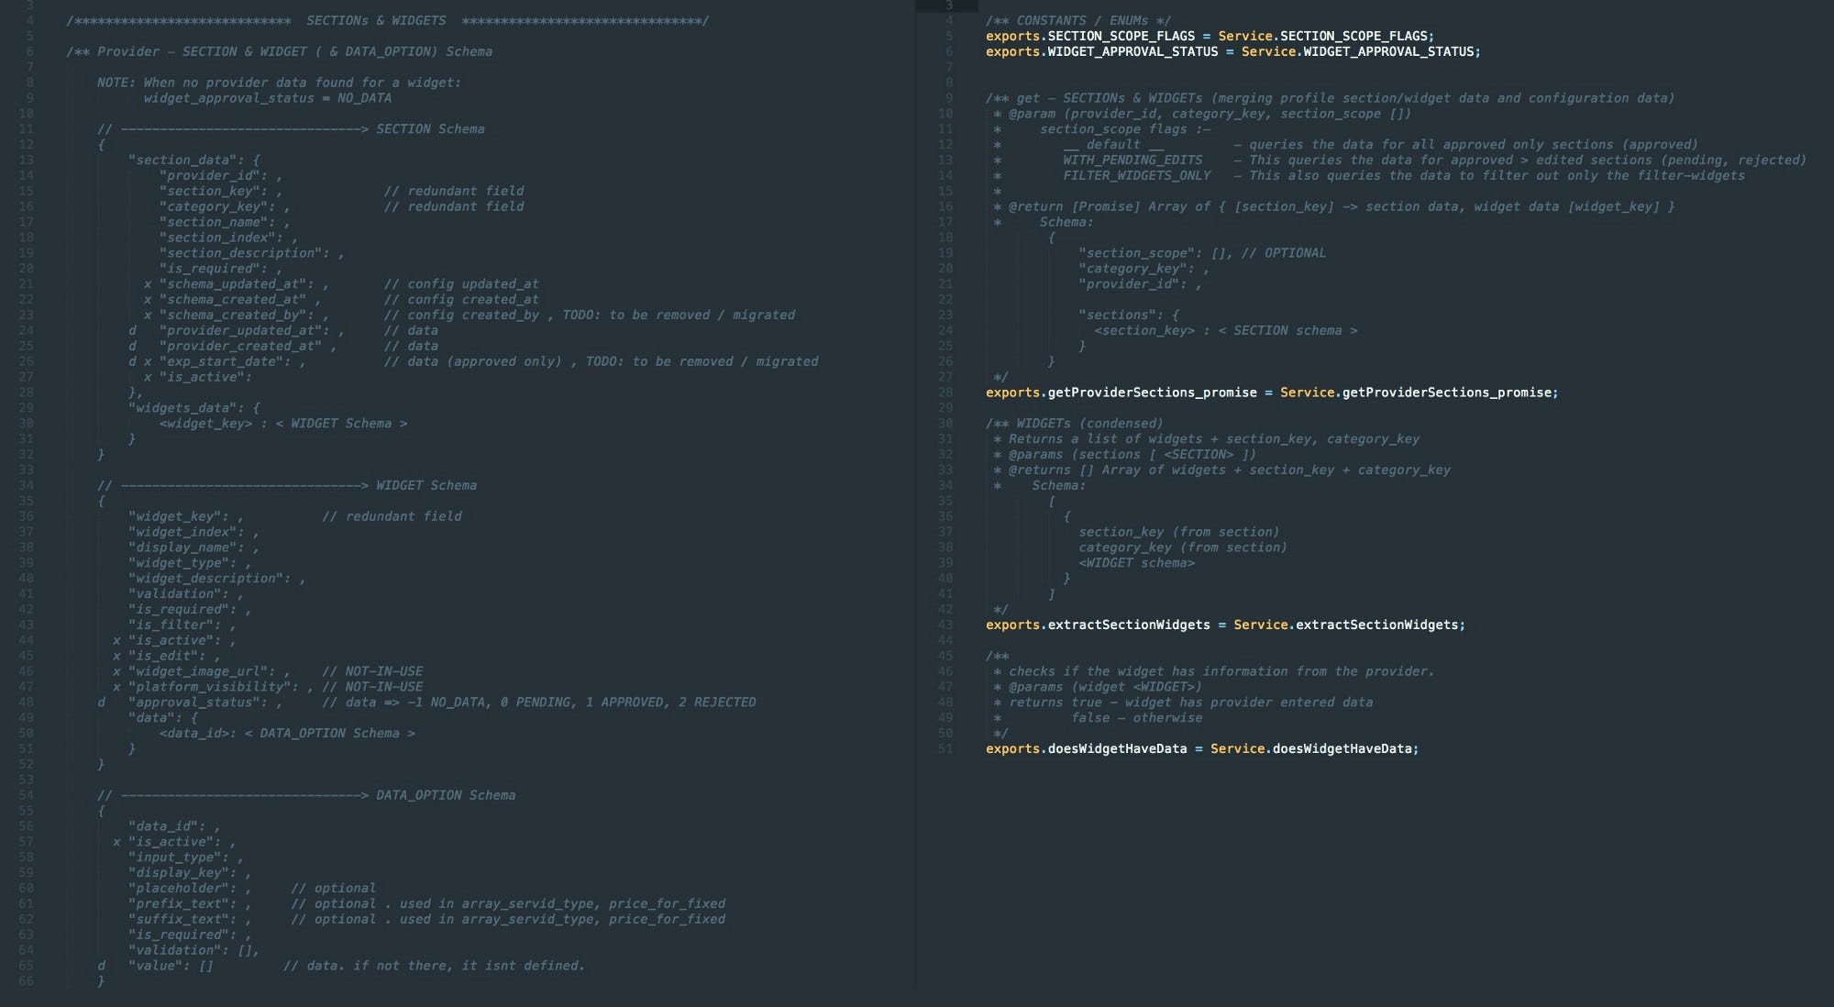Image resolution: width=1834 pixels, height=1007 pixels.
Task: Click line number 34 in left pane gutter
Action: pos(26,485)
